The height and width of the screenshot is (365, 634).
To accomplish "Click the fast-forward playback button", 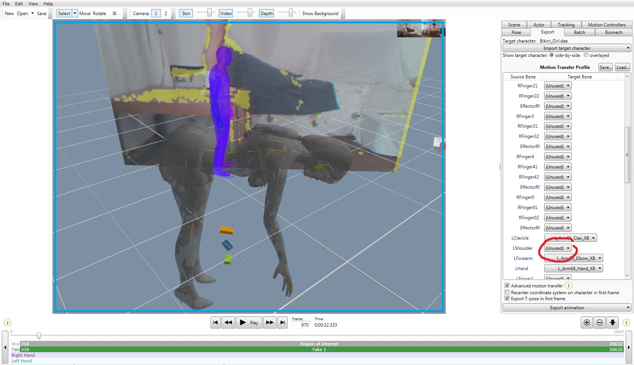I will click(x=269, y=322).
